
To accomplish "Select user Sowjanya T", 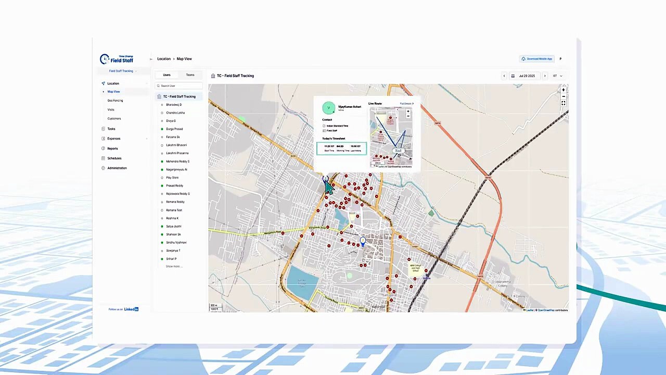I will click(173, 251).
